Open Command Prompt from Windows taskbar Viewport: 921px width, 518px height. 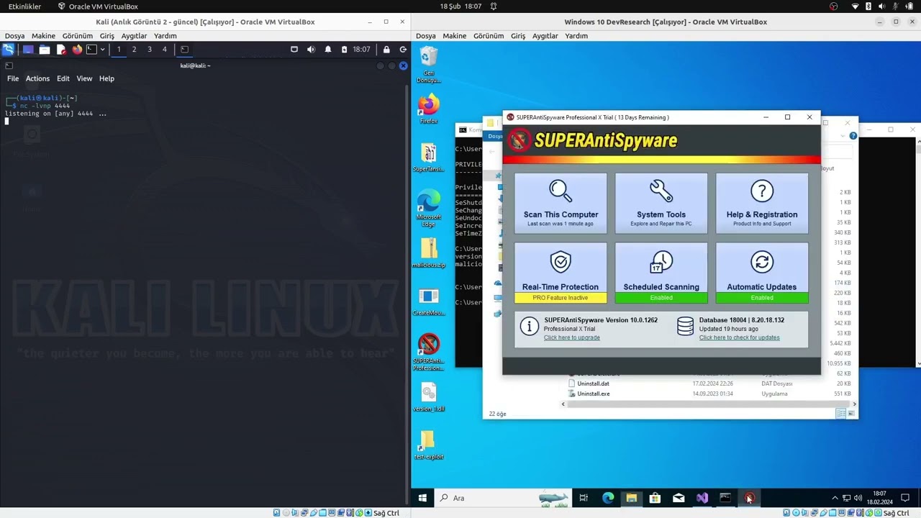click(x=725, y=498)
